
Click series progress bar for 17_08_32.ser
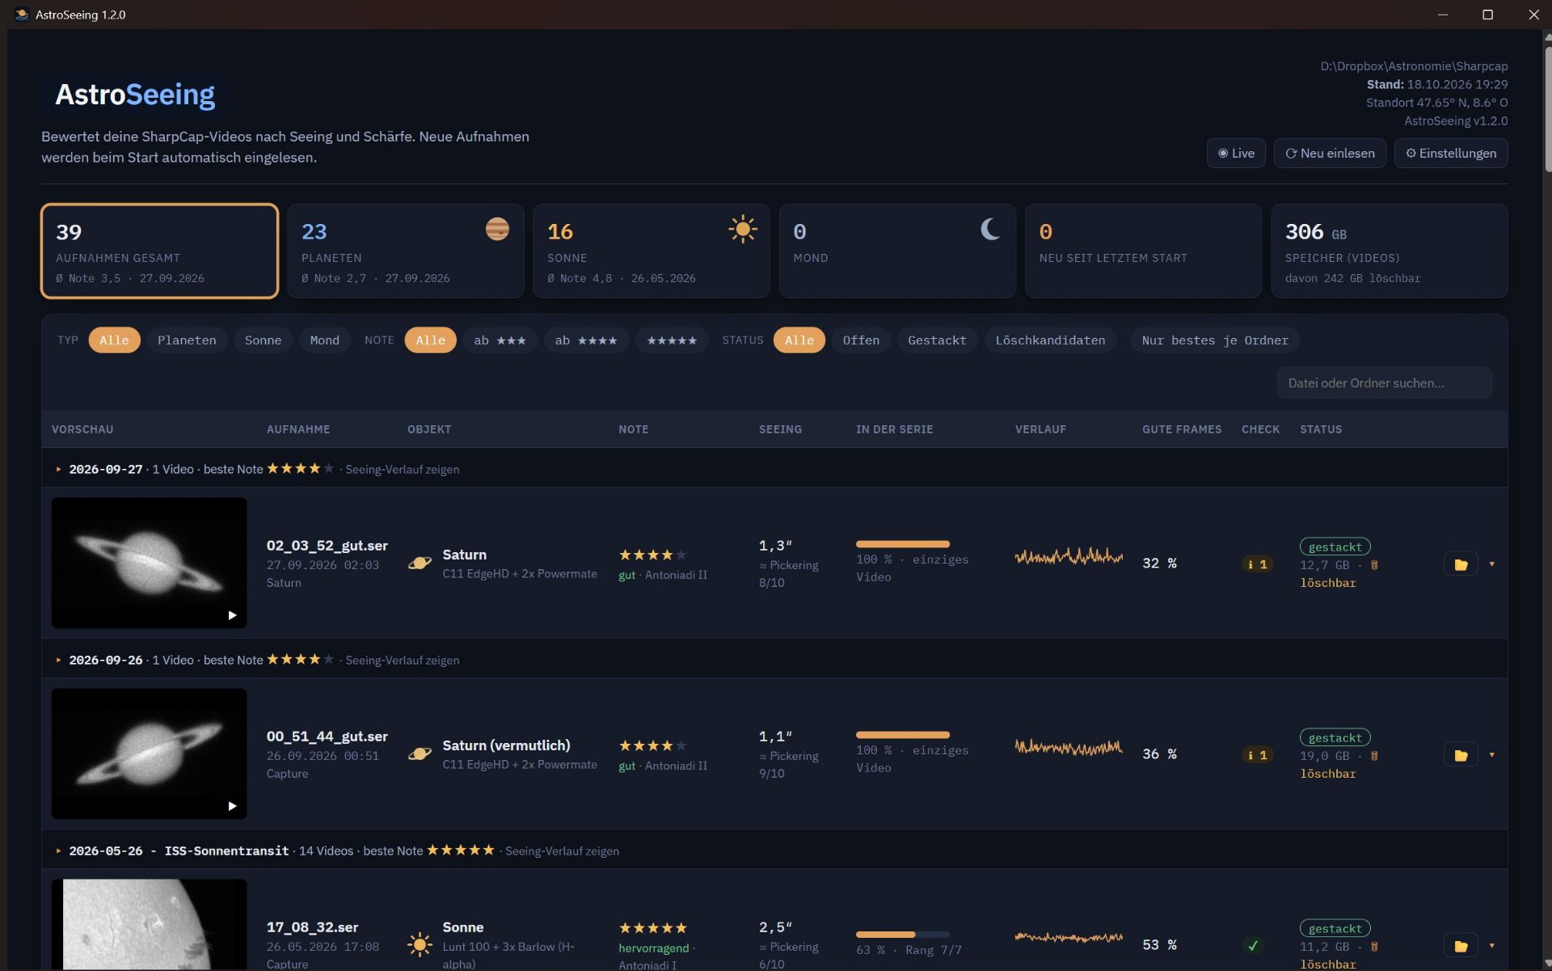902,935
